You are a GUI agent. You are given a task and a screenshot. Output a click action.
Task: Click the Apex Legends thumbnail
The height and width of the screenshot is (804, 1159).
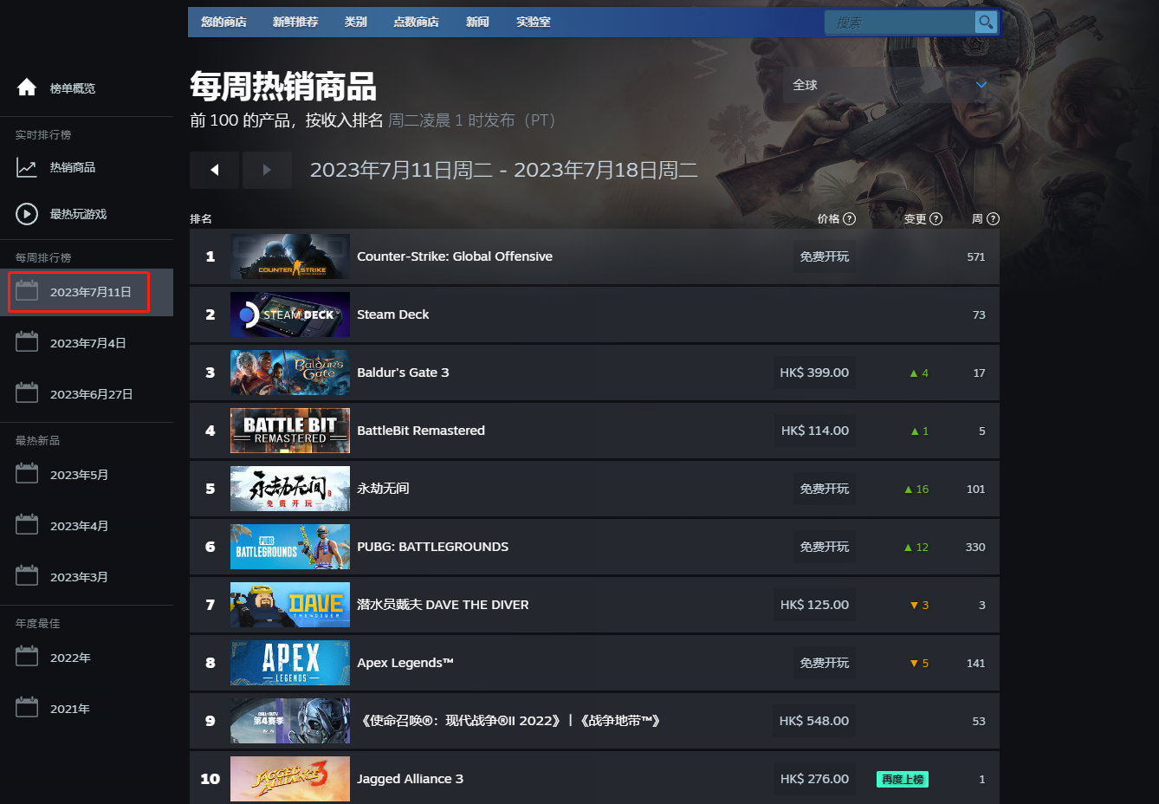point(290,663)
